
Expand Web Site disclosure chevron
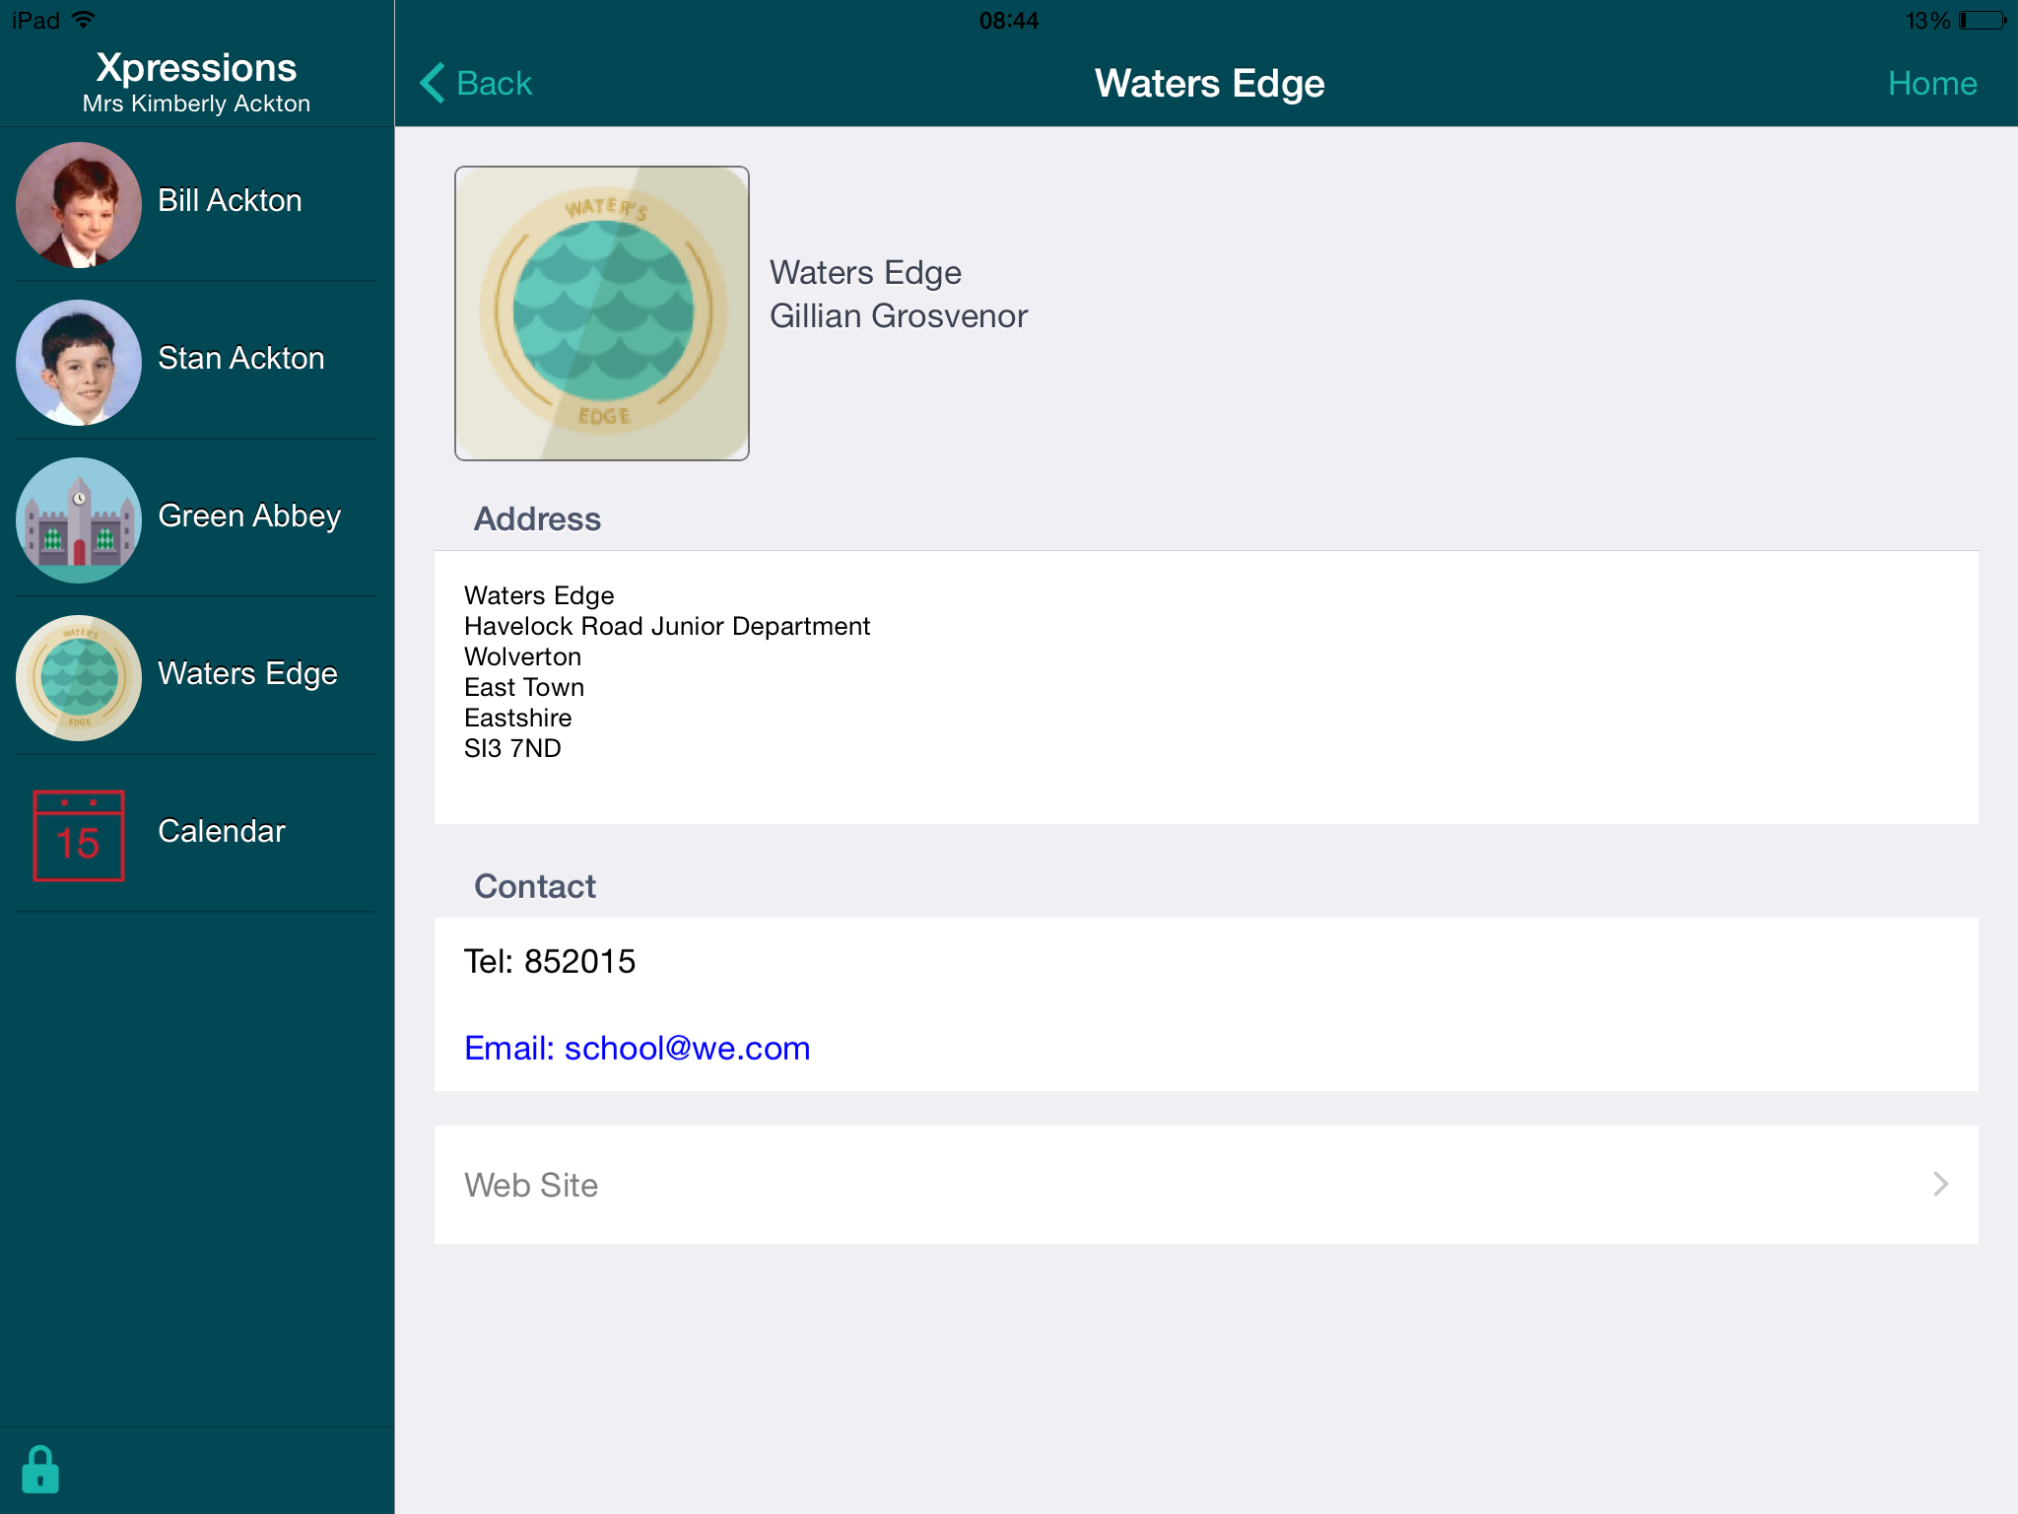click(x=1940, y=1184)
